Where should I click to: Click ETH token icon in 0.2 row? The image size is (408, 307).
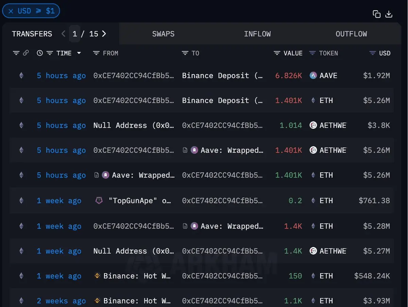click(313, 201)
